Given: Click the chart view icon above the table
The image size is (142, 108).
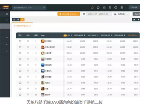Looking at the screenshot, I should point(134,20).
